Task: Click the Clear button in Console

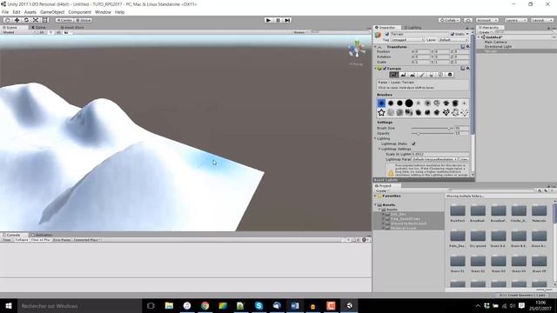Action: point(7,240)
